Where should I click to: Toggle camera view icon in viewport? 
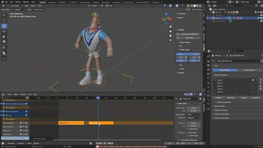[170, 36]
